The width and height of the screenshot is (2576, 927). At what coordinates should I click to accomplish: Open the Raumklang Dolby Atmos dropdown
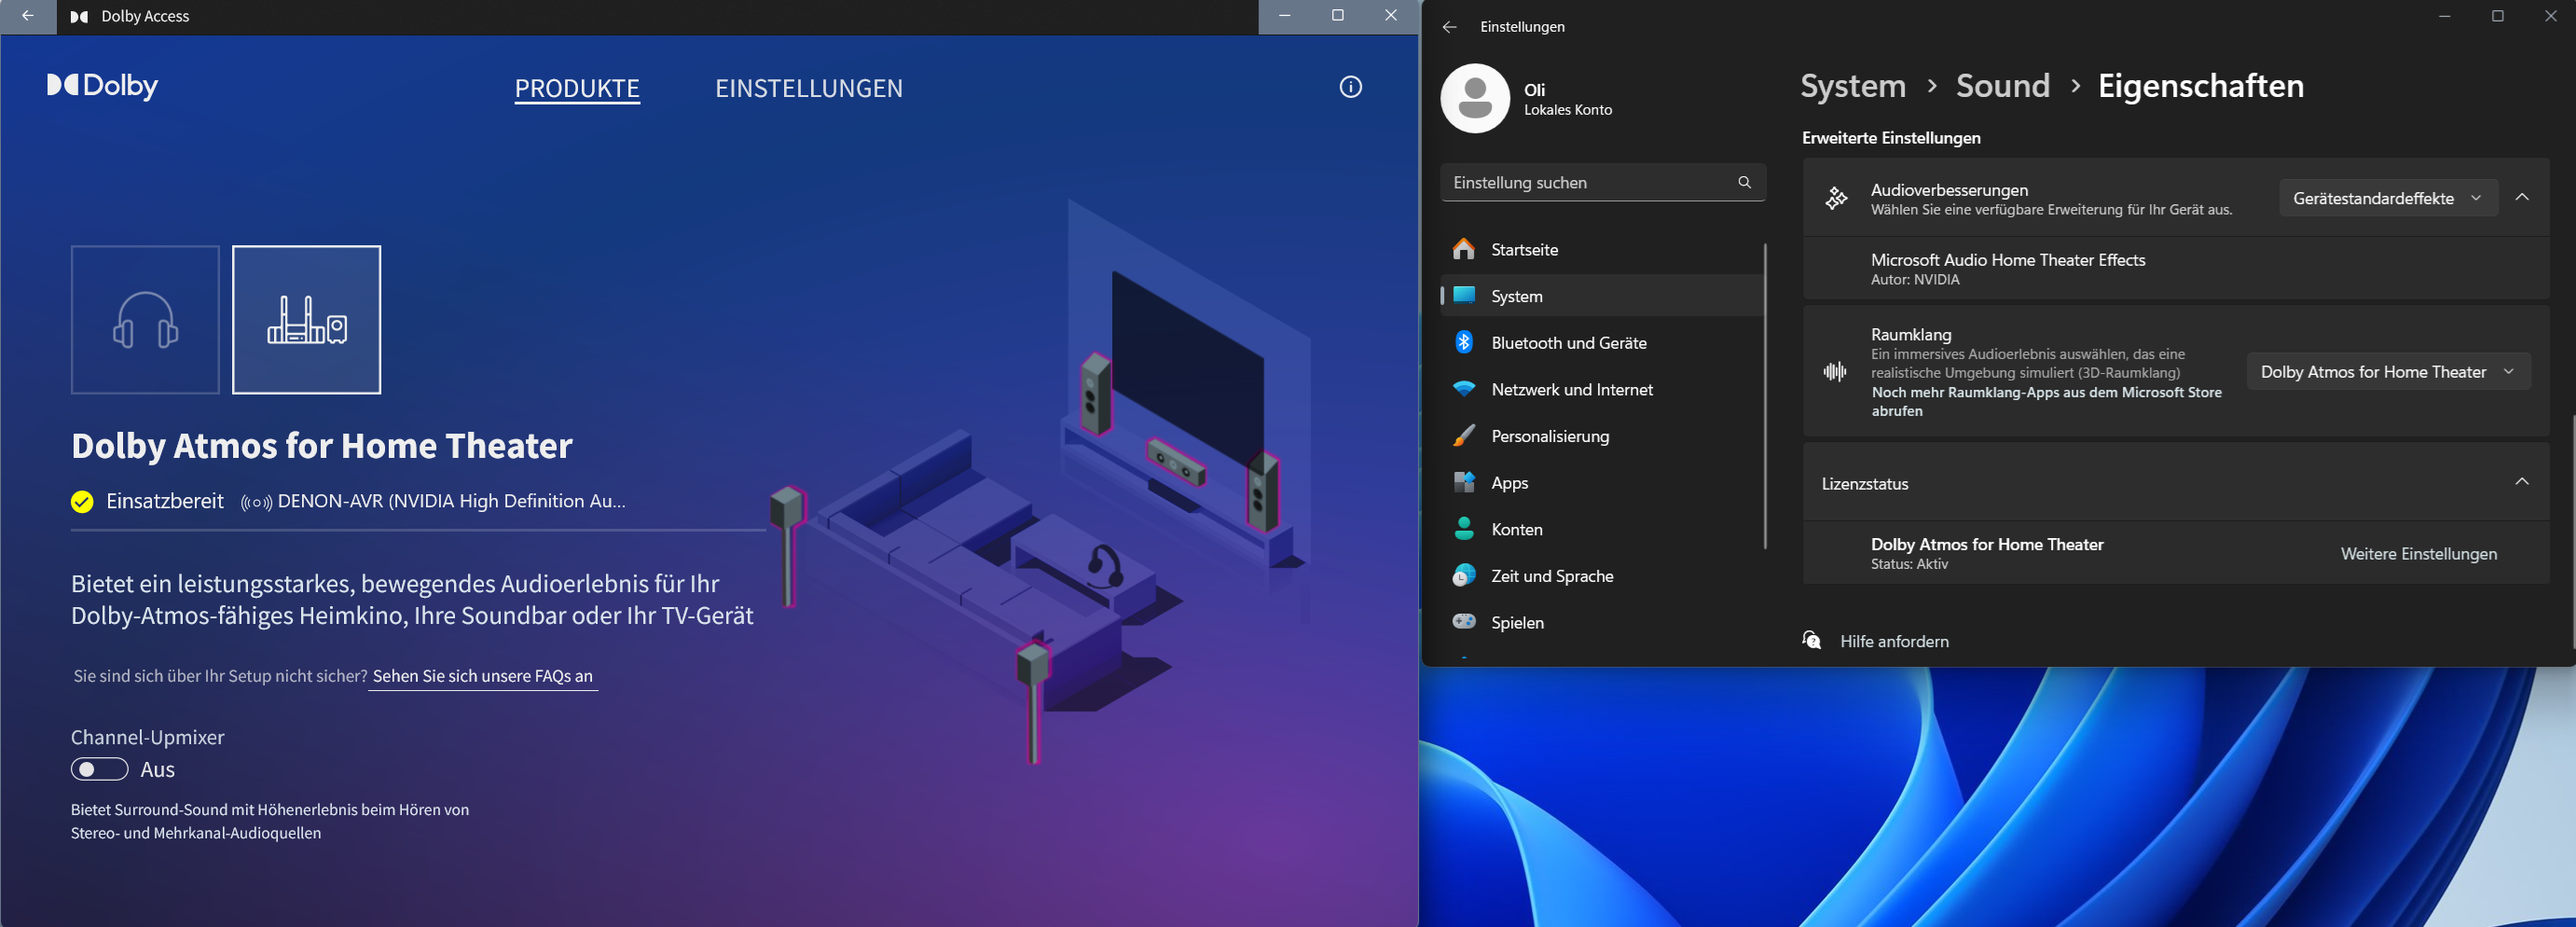tap(2388, 371)
